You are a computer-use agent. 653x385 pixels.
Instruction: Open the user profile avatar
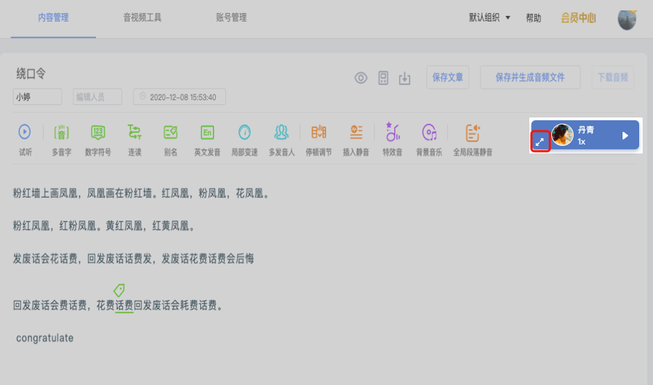point(627,19)
